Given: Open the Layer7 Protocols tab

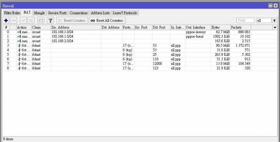Looking at the screenshot, I should 125,13.
